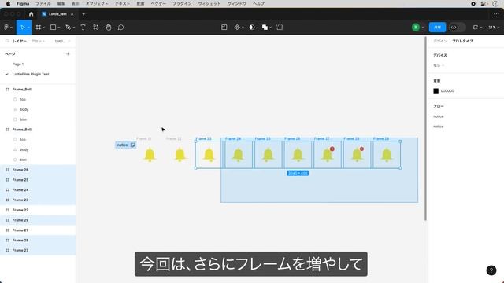Switch to the デザイン tab

click(440, 41)
